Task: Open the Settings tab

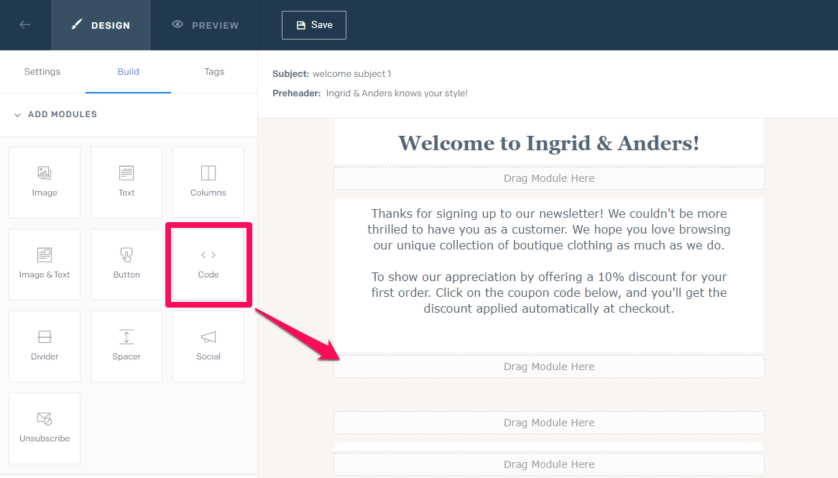Action: tap(42, 72)
